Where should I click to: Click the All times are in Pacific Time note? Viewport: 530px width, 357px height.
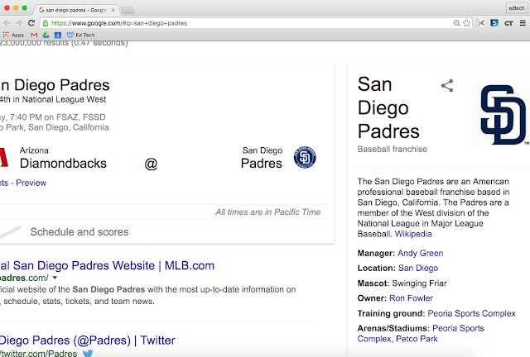pos(268,212)
